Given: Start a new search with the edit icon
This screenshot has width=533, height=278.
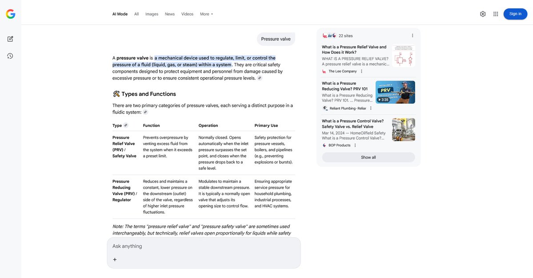Looking at the screenshot, I should click(10, 39).
